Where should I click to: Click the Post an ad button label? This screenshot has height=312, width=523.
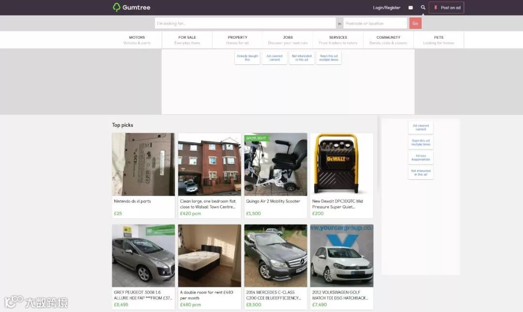point(451,8)
